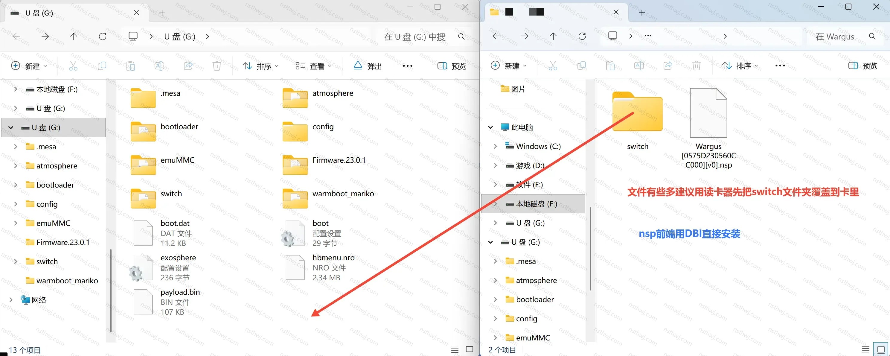Click the 弹出 eject button
The width and height of the screenshot is (890, 356).
(x=367, y=66)
